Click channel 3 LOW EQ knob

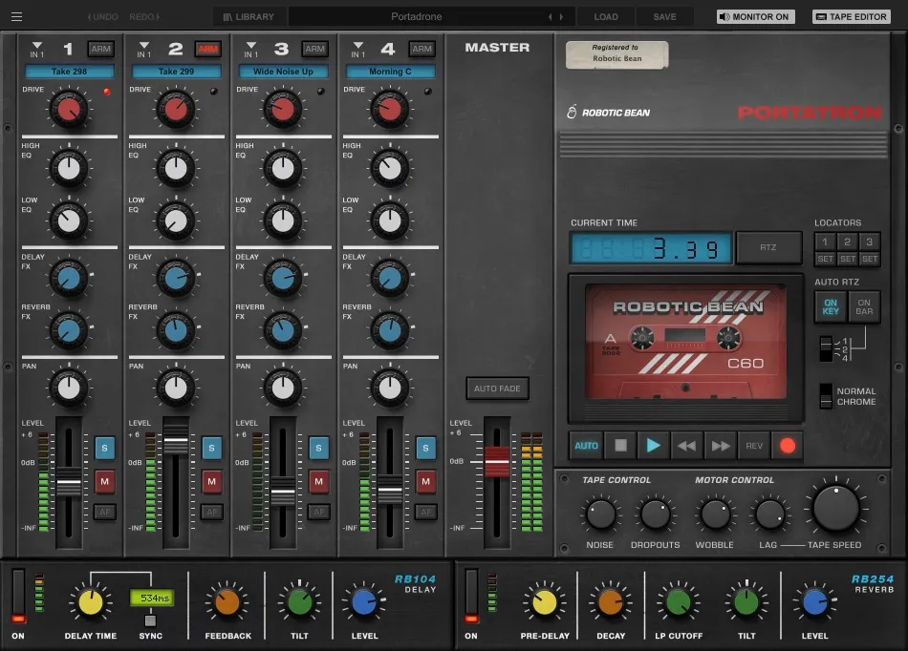pyautogui.click(x=283, y=220)
